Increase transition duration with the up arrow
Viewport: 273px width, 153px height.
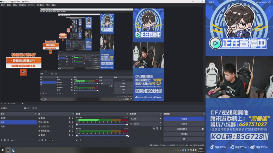click(x=160, y=123)
